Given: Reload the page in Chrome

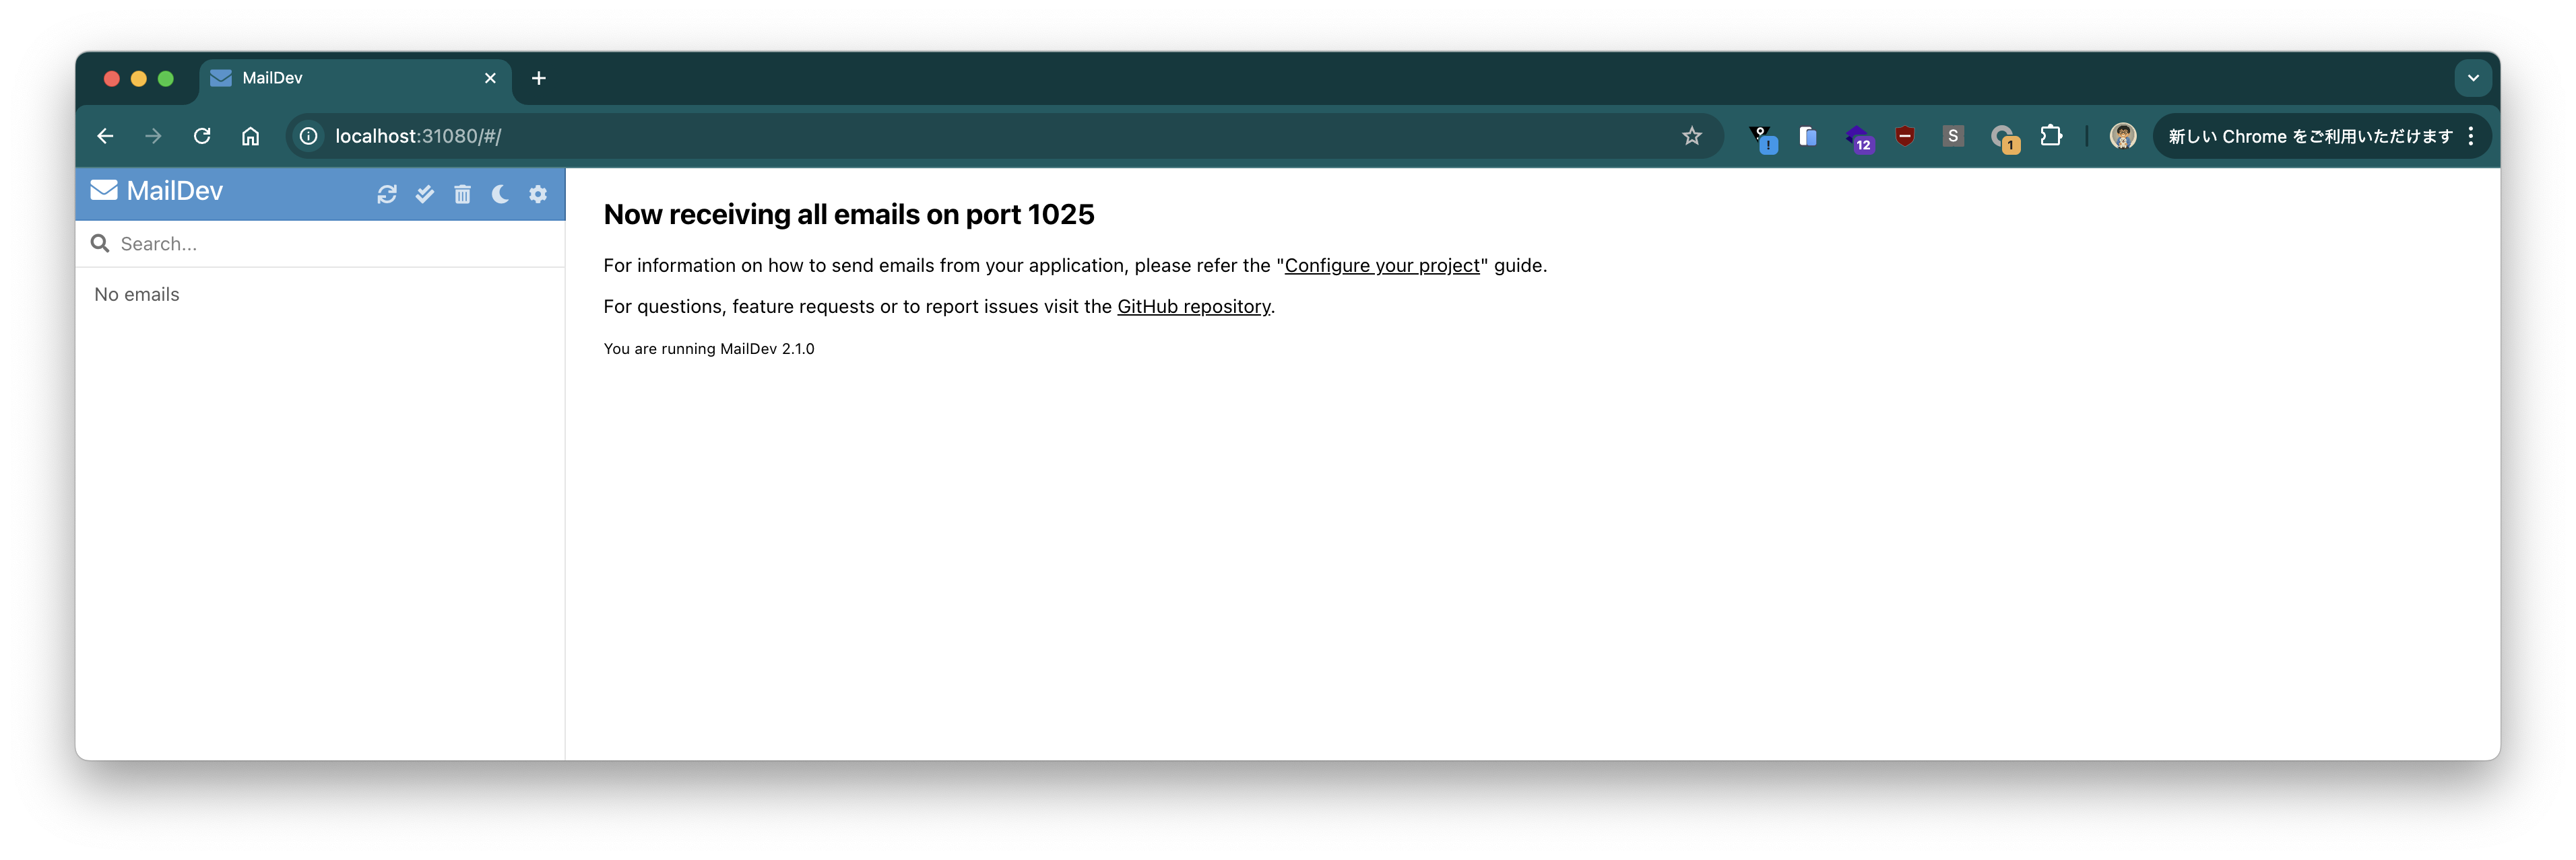Looking at the screenshot, I should (202, 136).
